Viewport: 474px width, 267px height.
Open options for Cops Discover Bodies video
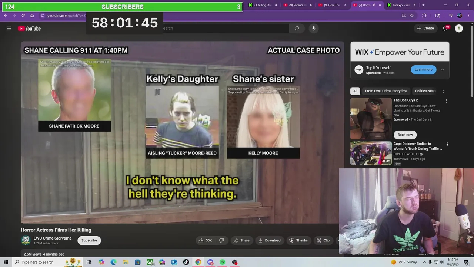coord(447,144)
